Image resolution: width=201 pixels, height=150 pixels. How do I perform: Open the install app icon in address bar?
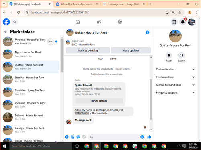[167, 12]
